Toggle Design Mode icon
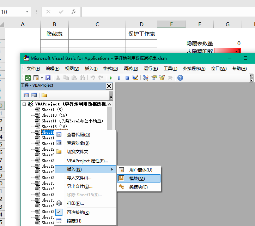 pos(135,78)
